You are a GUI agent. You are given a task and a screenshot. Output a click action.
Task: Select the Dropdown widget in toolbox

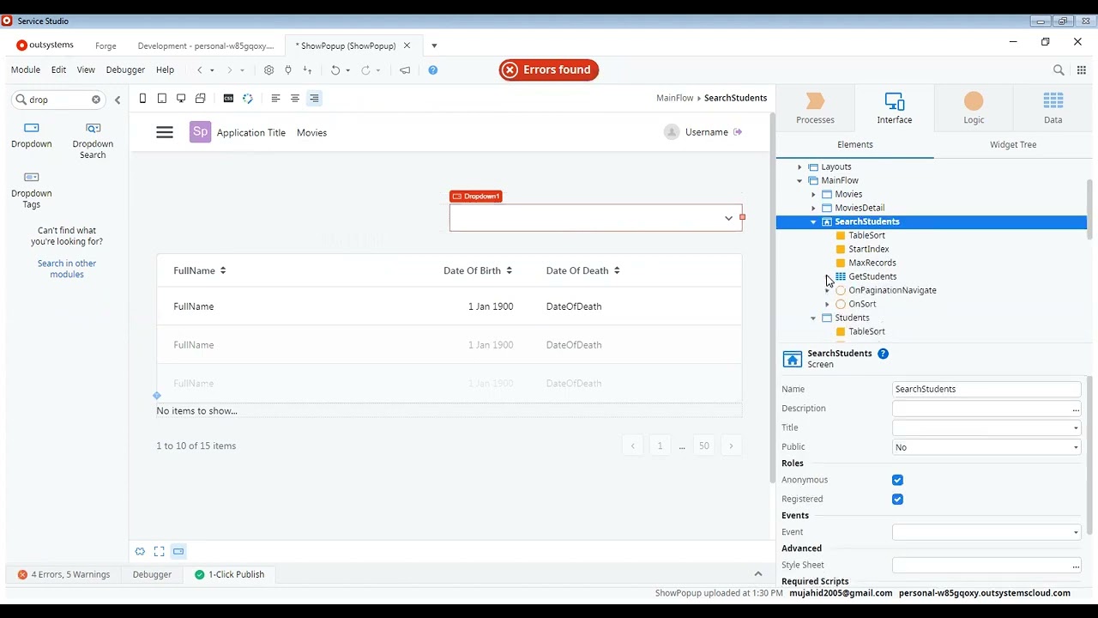point(32,135)
